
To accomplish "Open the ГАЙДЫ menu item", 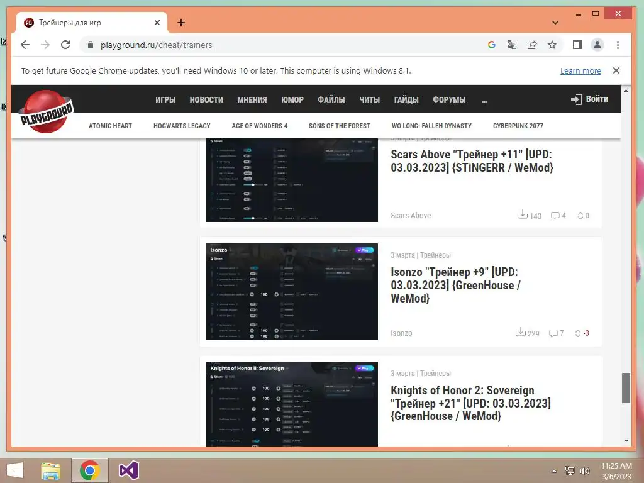I will [406, 100].
